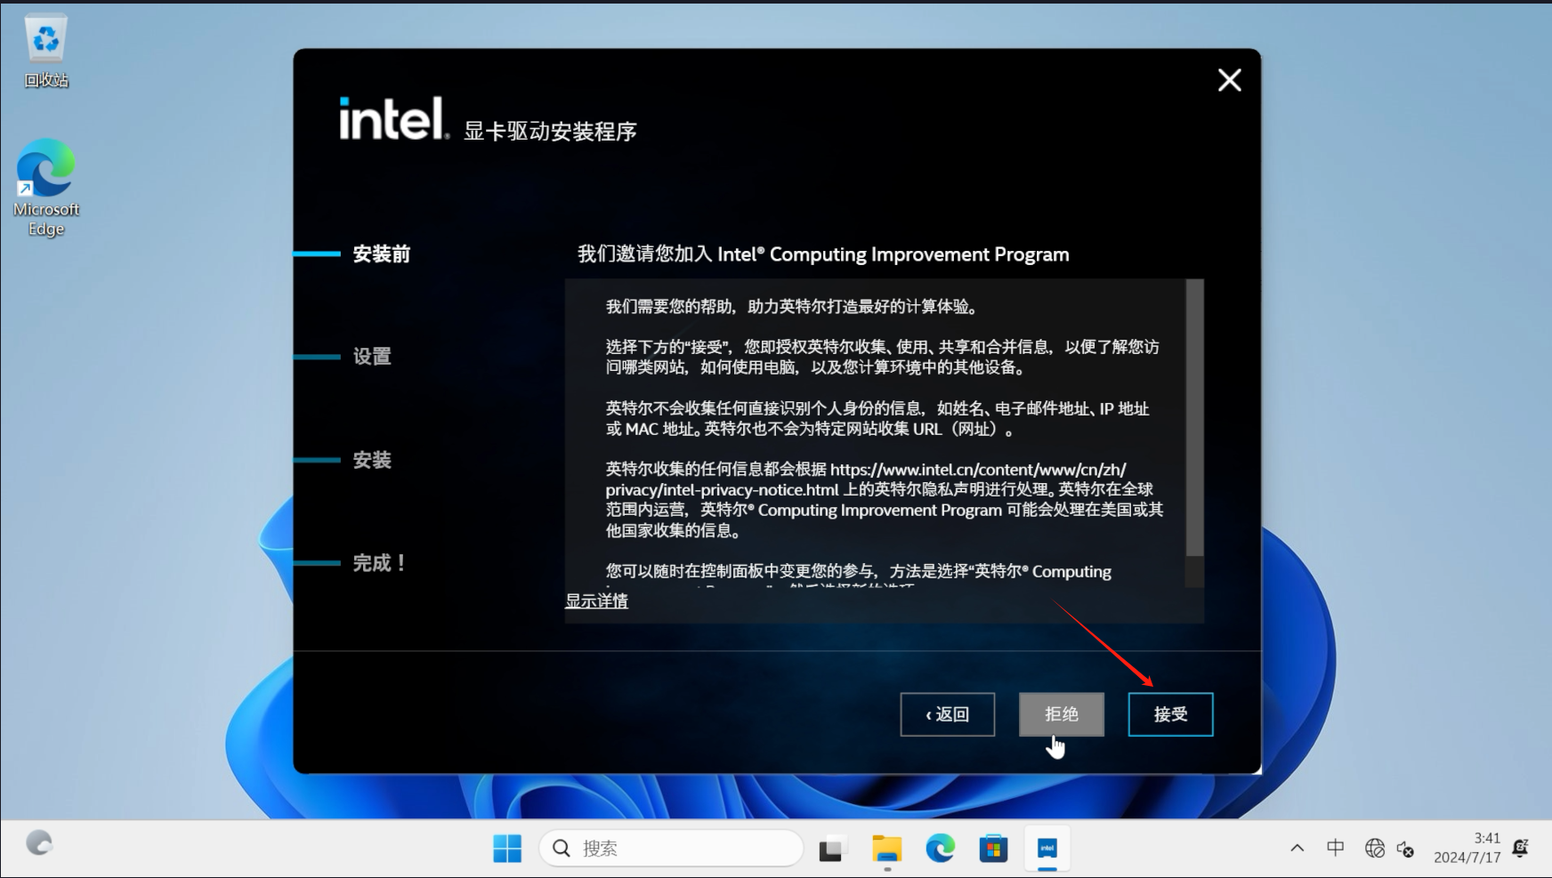Click the 接受 (Accept) button
The image size is (1552, 878).
click(x=1170, y=714)
